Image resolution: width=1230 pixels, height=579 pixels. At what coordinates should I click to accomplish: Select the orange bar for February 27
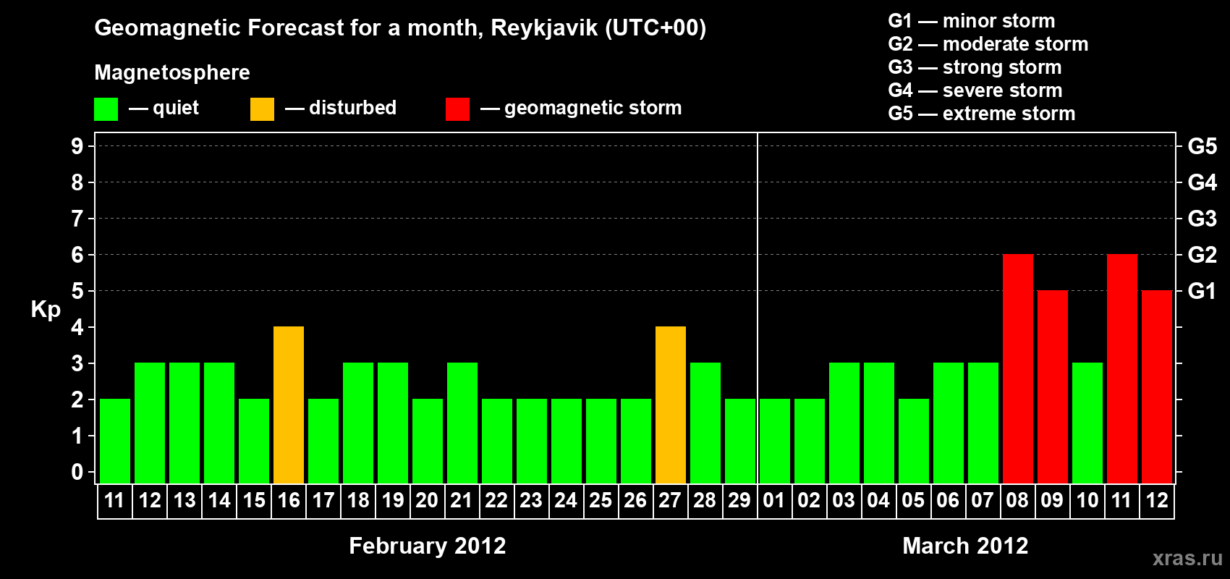(x=671, y=405)
